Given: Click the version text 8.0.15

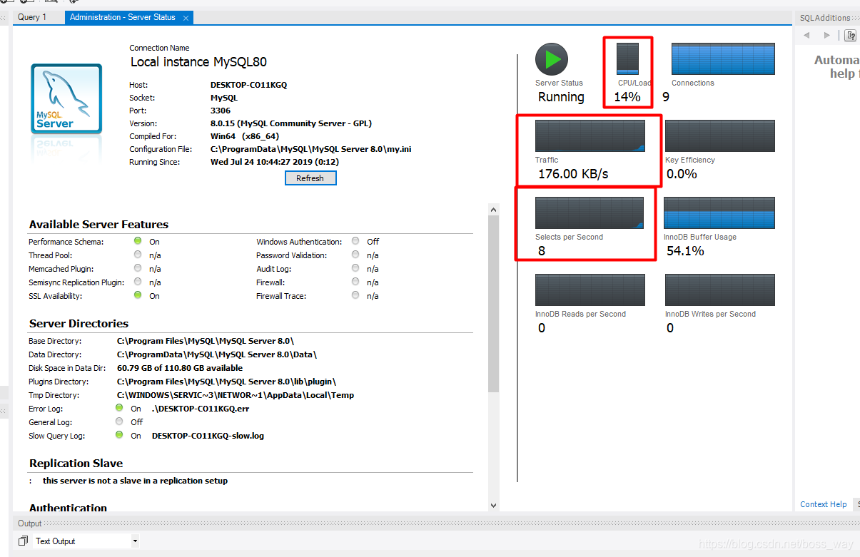Looking at the screenshot, I should (x=291, y=123).
